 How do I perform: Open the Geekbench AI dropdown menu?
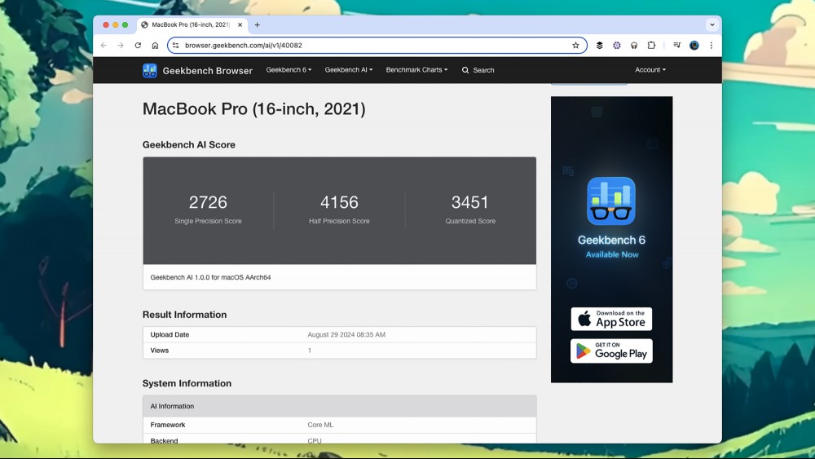pos(349,69)
